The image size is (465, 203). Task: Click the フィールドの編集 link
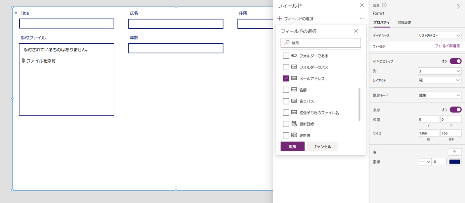pos(448,46)
